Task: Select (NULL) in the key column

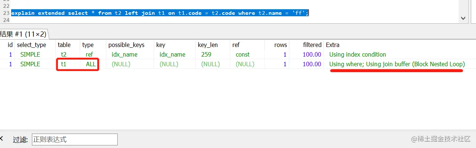Action: tap(169, 64)
